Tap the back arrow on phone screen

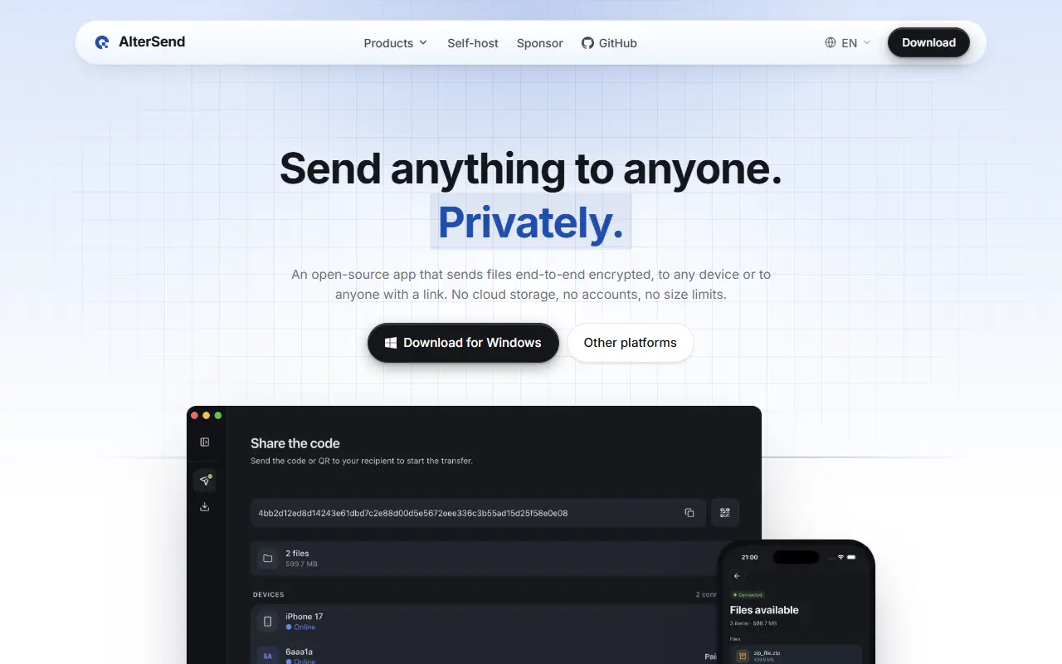737,576
